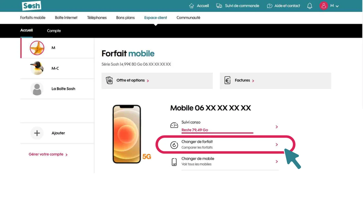The height and width of the screenshot is (223, 363).
Task: Select the M-C account name in sidebar
Action: pyautogui.click(x=55, y=68)
